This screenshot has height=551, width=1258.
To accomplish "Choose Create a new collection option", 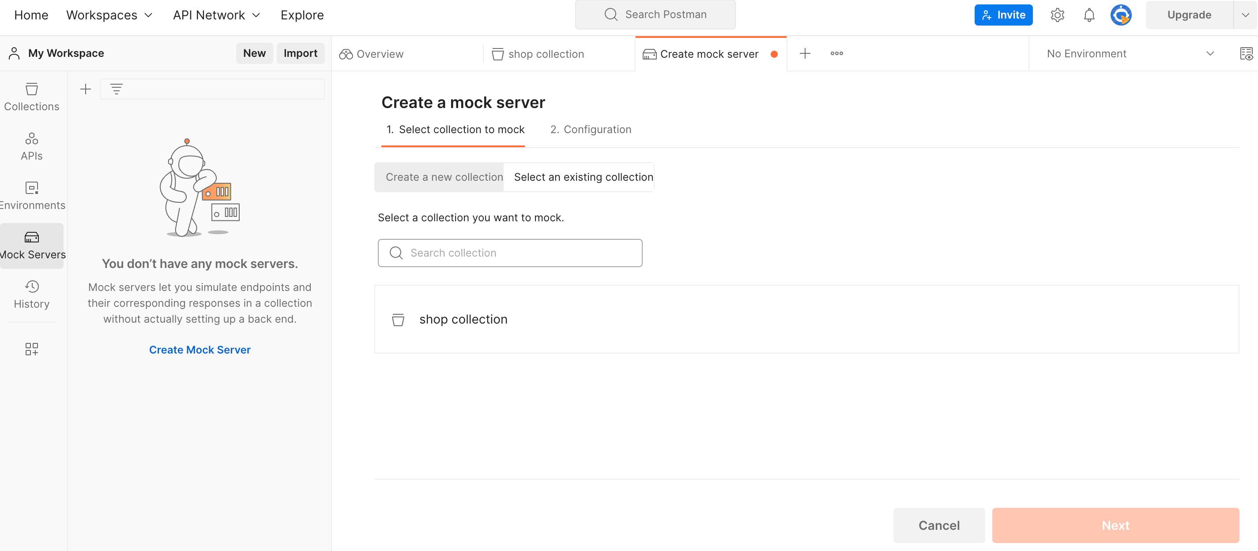I will [x=439, y=177].
